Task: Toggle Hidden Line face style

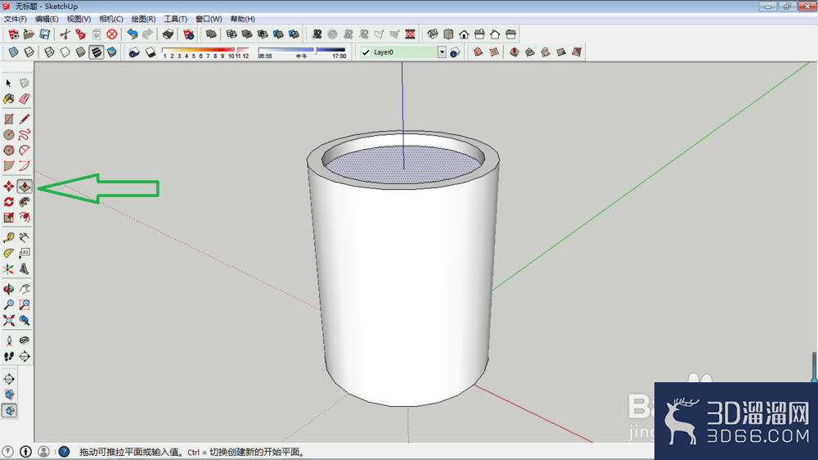Action: pos(65,52)
